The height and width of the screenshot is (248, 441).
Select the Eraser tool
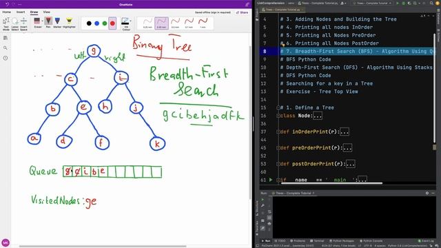(37, 23)
